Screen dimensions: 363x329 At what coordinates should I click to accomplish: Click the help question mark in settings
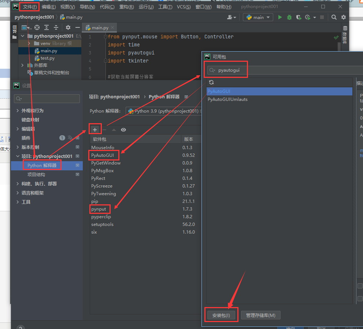pos(21,328)
